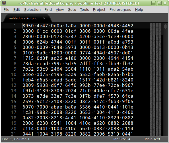This screenshot has height=143, width=169.
Task: Open the Edit menu
Action: [17, 10]
